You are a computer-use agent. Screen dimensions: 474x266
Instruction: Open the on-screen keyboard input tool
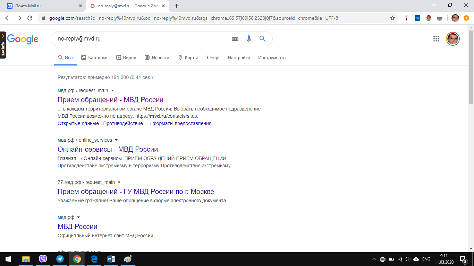click(235, 39)
